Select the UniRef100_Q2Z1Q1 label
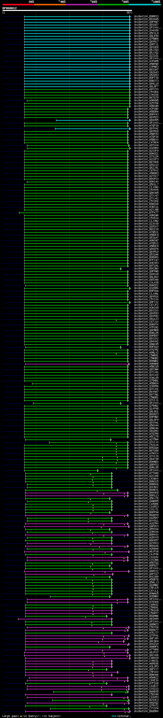 point(146,56)
